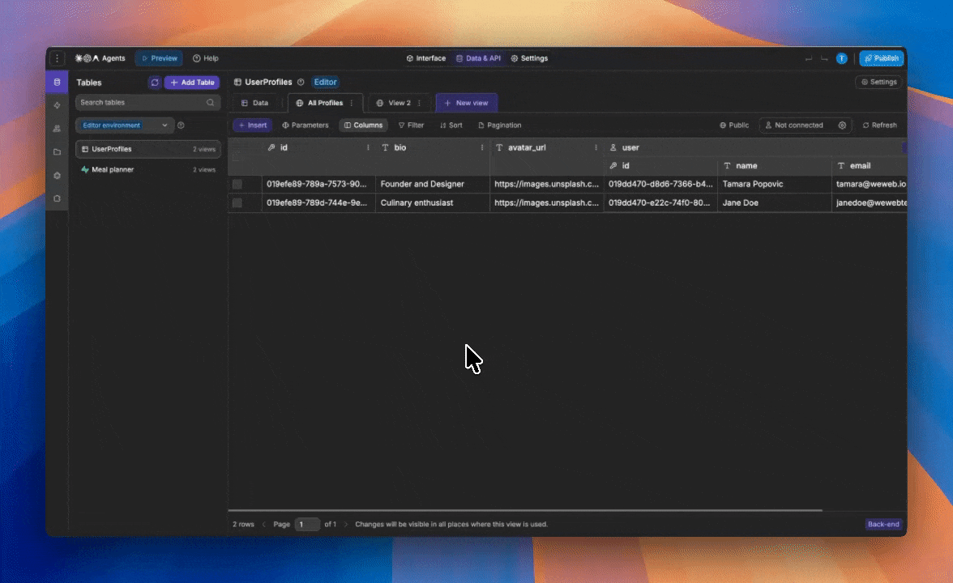Image resolution: width=953 pixels, height=583 pixels.
Task: Select the Tamara Popovic name cell
Action: point(775,184)
